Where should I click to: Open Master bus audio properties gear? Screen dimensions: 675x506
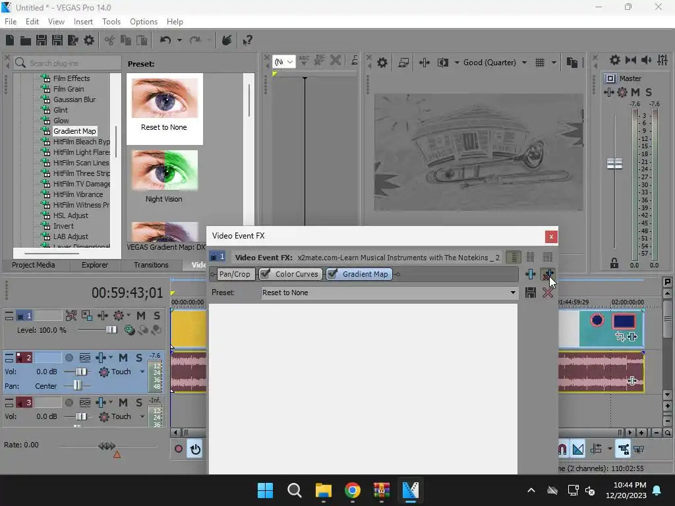point(615,60)
